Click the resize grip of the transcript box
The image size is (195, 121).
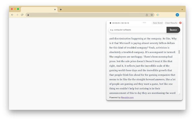179,94
